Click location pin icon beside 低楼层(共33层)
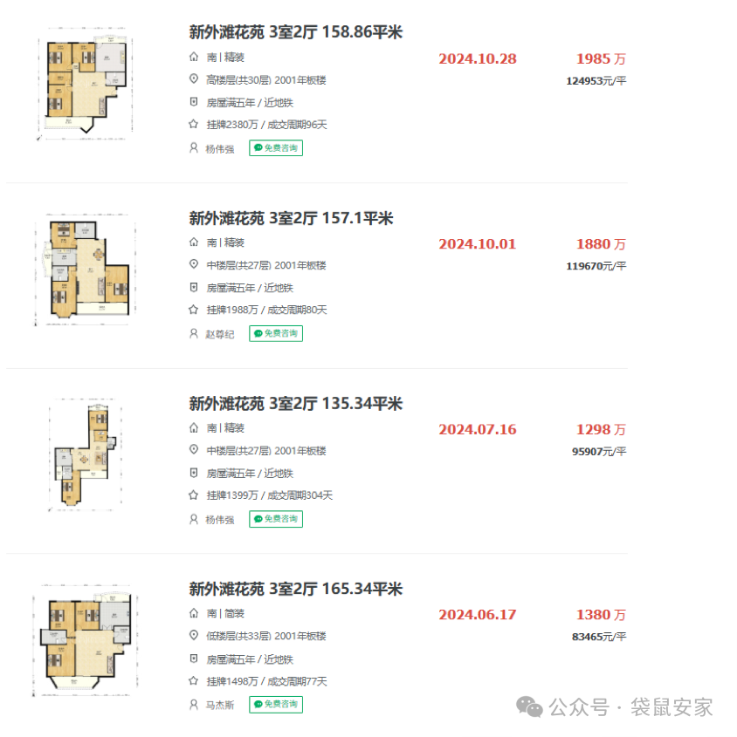The height and width of the screenshot is (737, 737). pos(194,635)
